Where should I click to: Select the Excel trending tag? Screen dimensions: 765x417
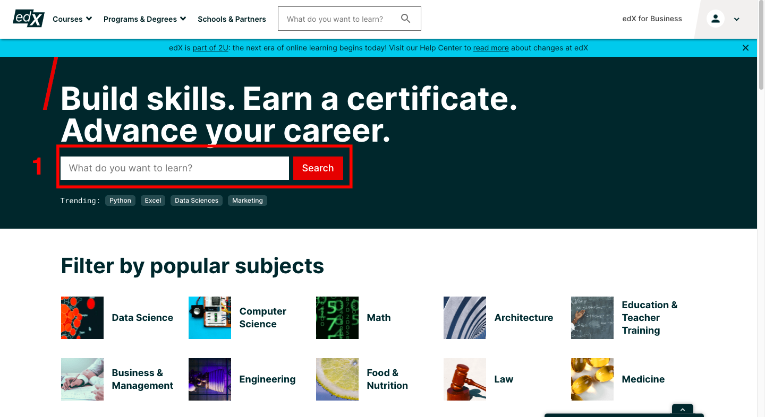[153, 201]
